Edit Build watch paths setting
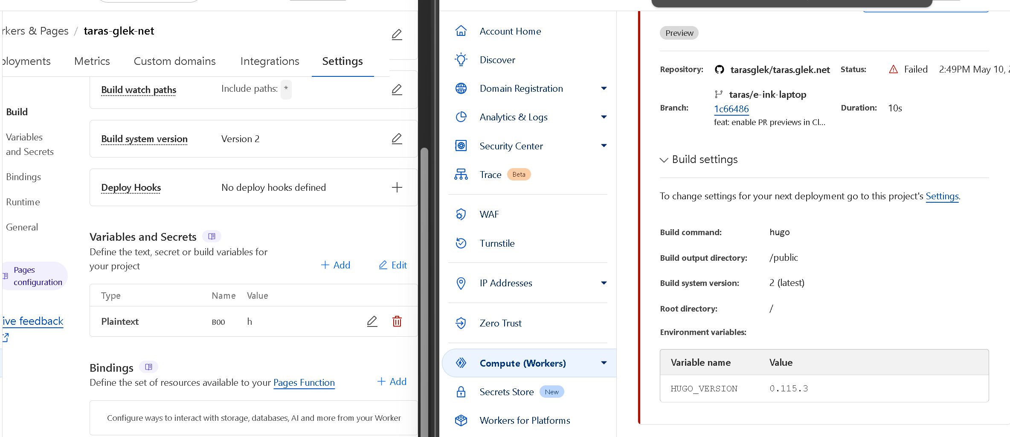The height and width of the screenshot is (437, 1010). (x=397, y=89)
